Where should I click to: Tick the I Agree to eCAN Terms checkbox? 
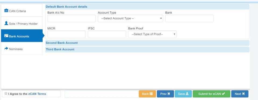pyautogui.click(x=6, y=94)
